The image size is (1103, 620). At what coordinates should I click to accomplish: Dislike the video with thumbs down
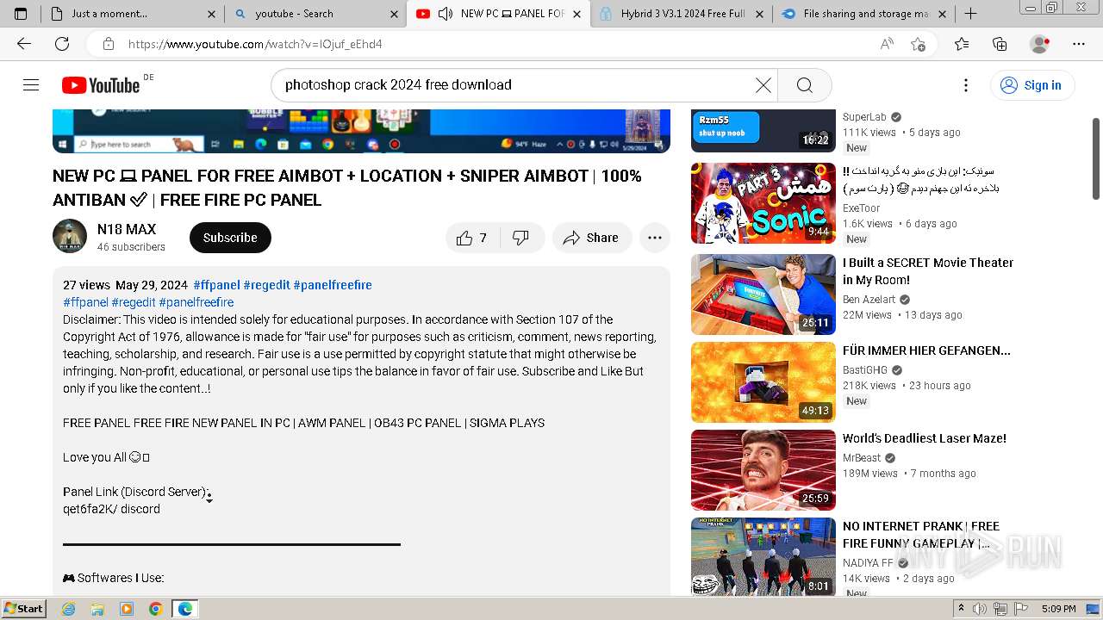[x=520, y=238]
